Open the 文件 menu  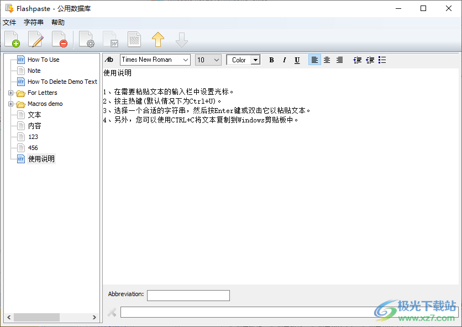9,23
